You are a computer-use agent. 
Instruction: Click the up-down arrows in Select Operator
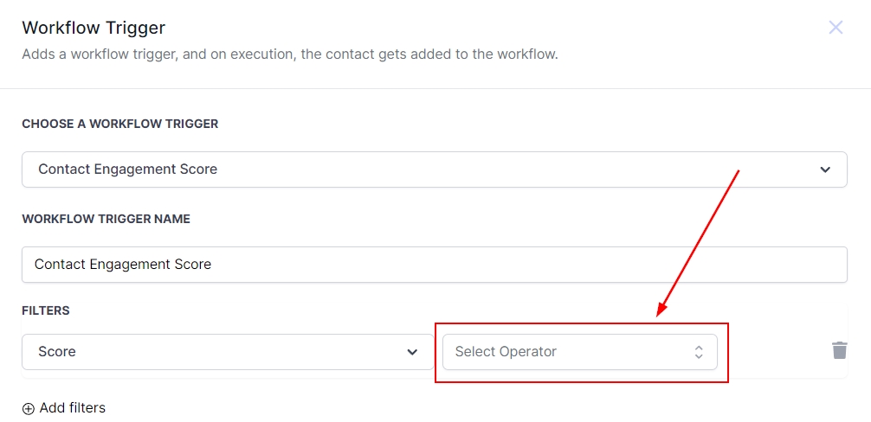(699, 352)
